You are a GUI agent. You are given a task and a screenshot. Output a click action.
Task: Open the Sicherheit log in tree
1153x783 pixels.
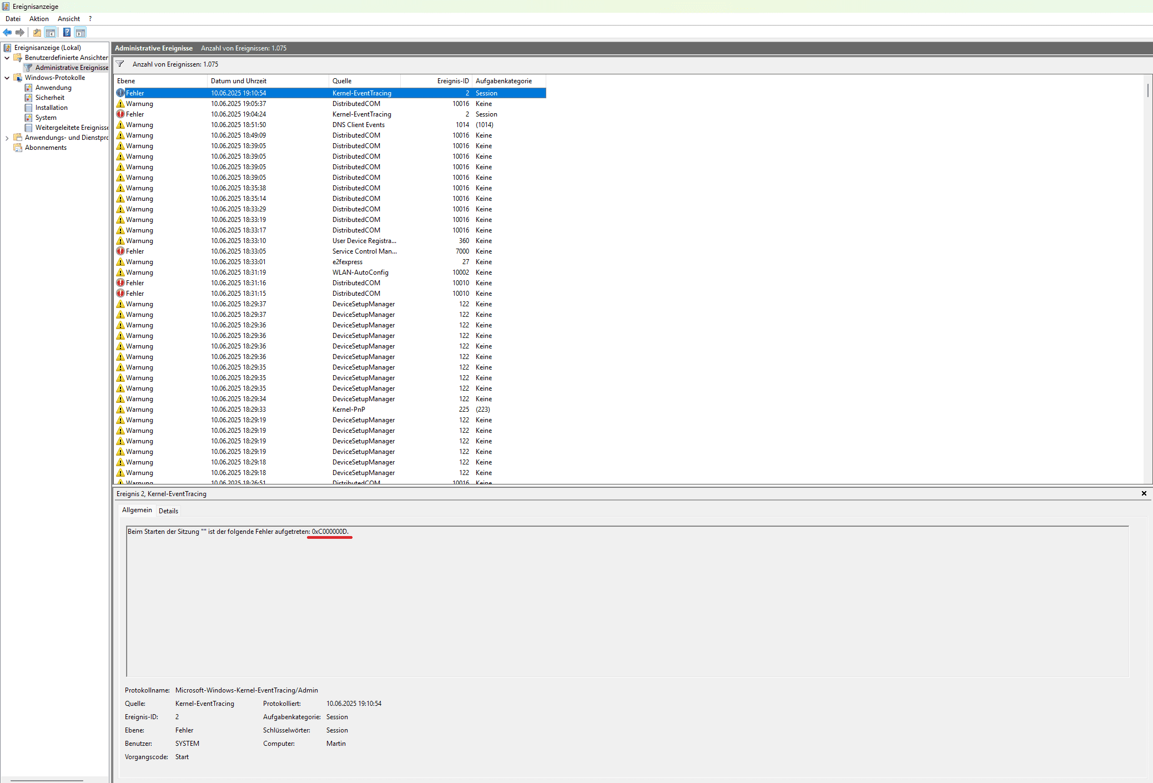49,98
